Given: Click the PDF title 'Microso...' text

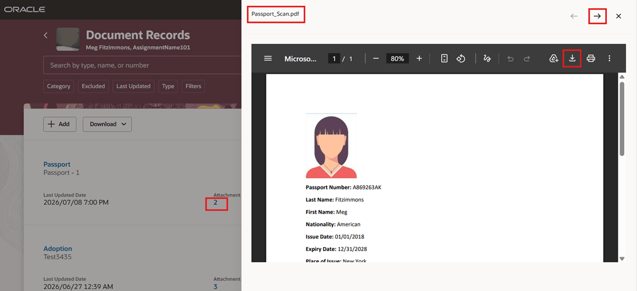Looking at the screenshot, I should tap(300, 59).
